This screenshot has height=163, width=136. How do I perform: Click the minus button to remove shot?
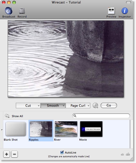[14, 154]
